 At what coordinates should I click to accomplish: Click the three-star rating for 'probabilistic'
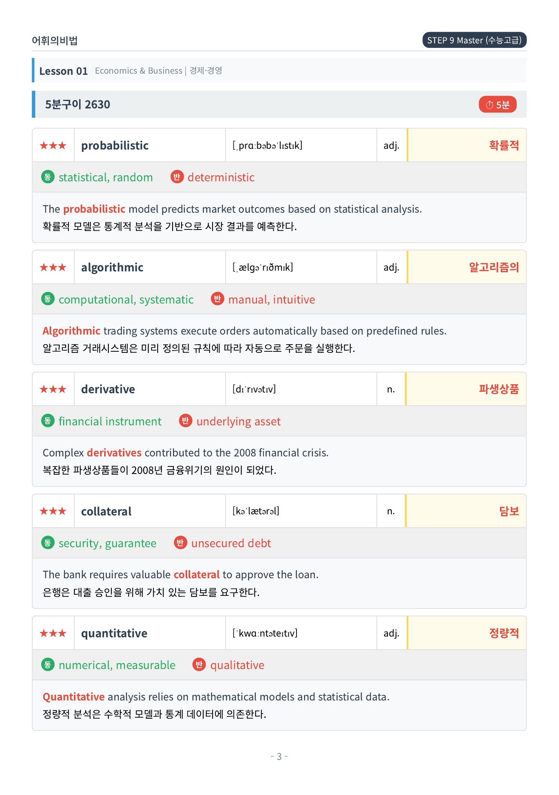pos(53,145)
